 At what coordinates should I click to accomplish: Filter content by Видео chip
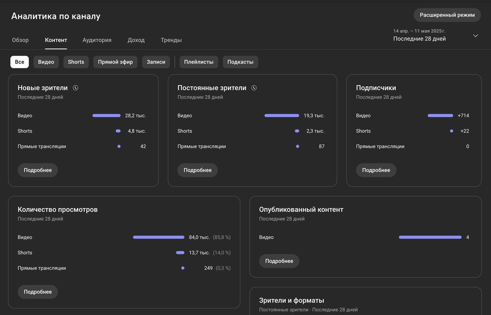coord(46,62)
